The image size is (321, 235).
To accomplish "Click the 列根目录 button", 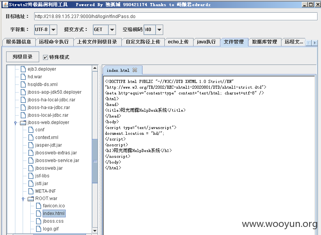I will (23, 57).
